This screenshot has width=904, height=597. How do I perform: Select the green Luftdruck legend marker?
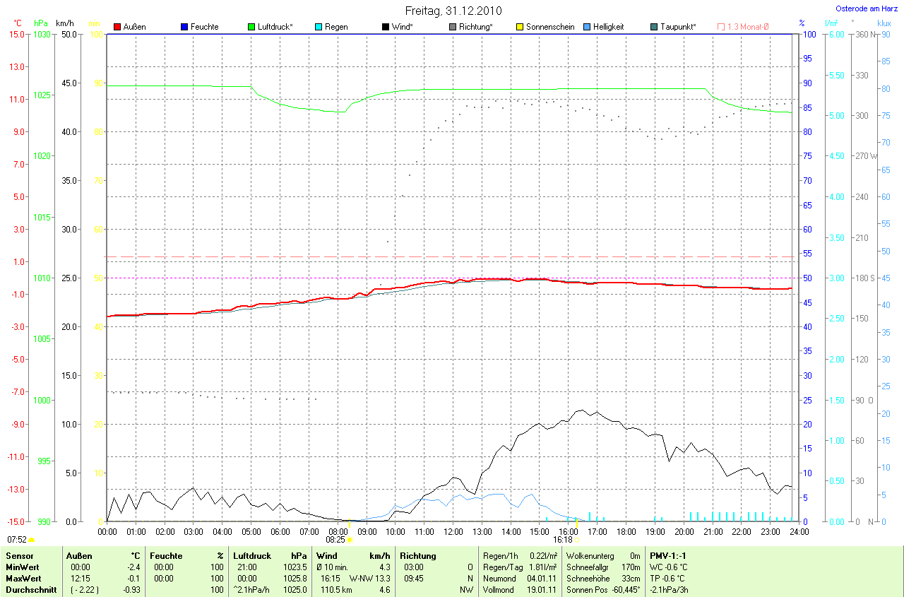click(x=251, y=27)
